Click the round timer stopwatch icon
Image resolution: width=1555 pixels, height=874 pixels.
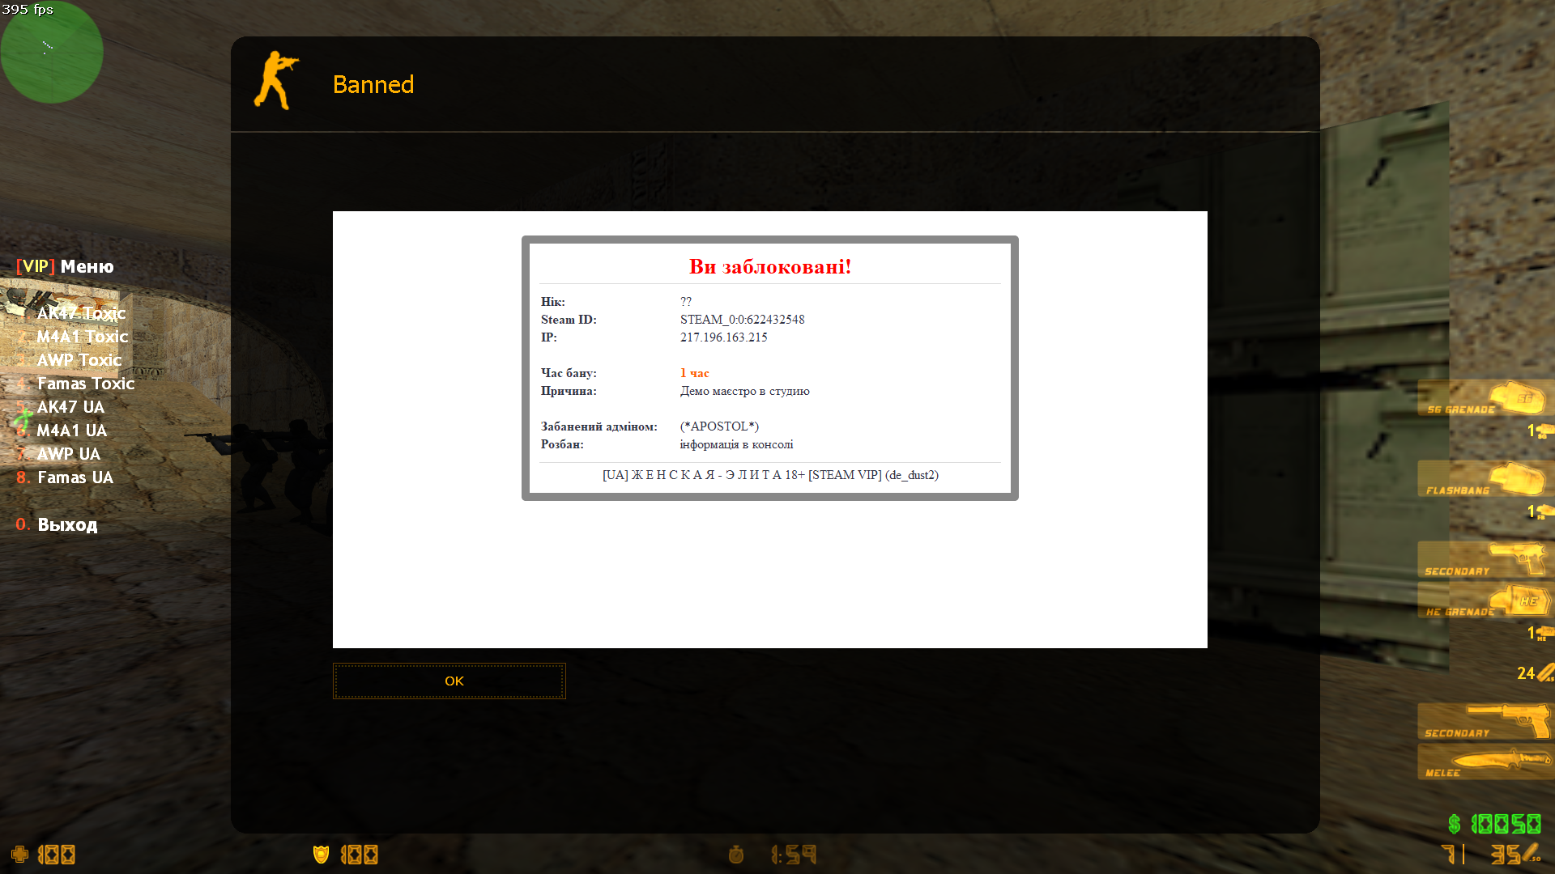coord(736,855)
